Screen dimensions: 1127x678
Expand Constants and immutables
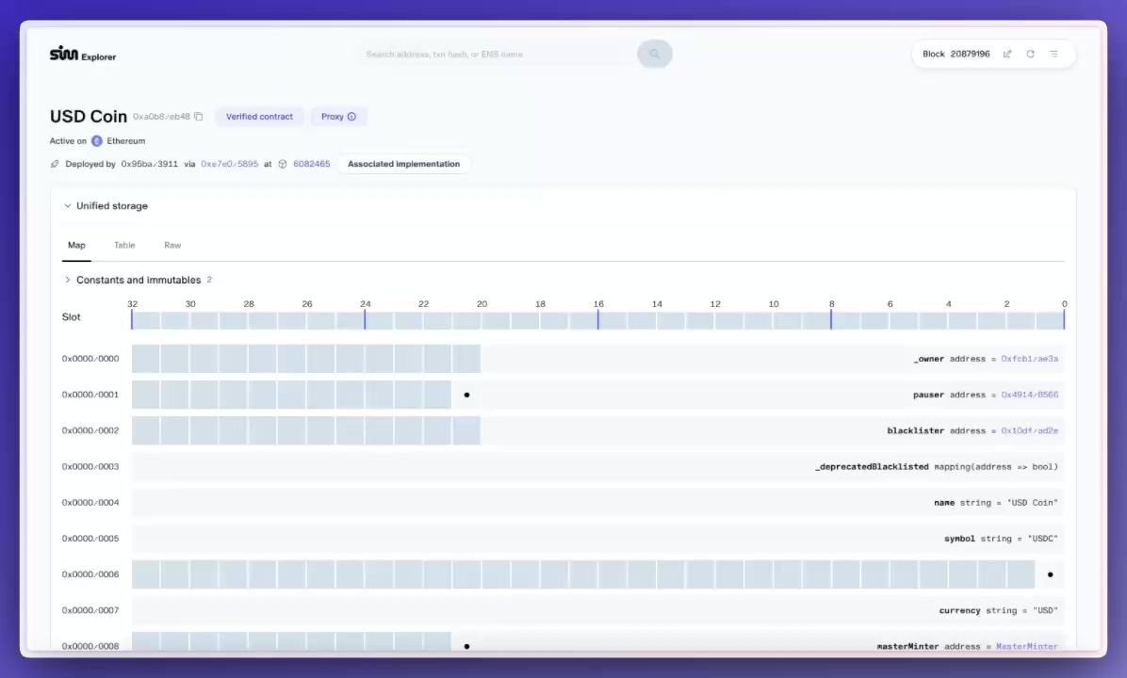[x=68, y=280]
